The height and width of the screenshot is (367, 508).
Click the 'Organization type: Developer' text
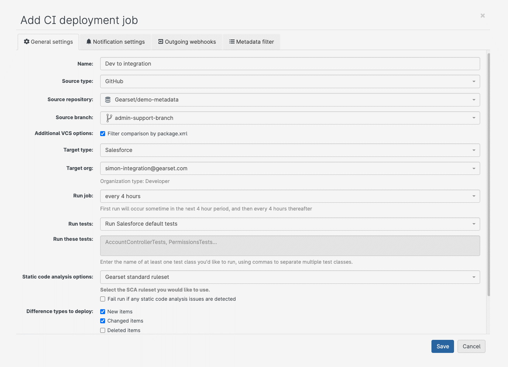[135, 181]
